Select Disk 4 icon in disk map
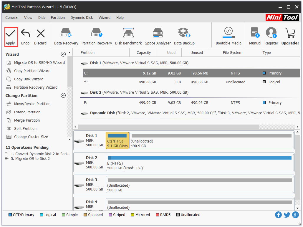303x227 pixels. point(79,207)
